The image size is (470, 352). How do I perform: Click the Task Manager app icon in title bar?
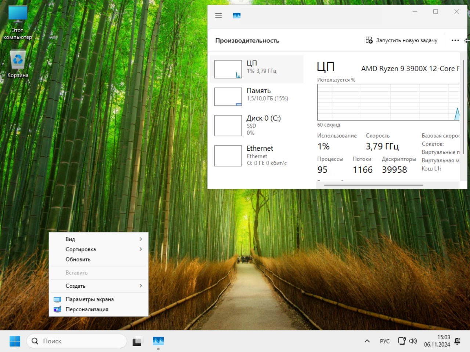[237, 16]
